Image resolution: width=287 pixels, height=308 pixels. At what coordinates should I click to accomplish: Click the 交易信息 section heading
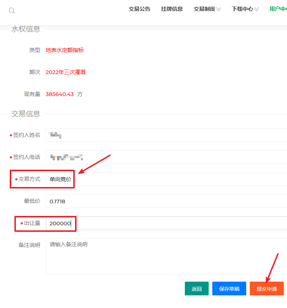tap(26, 114)
